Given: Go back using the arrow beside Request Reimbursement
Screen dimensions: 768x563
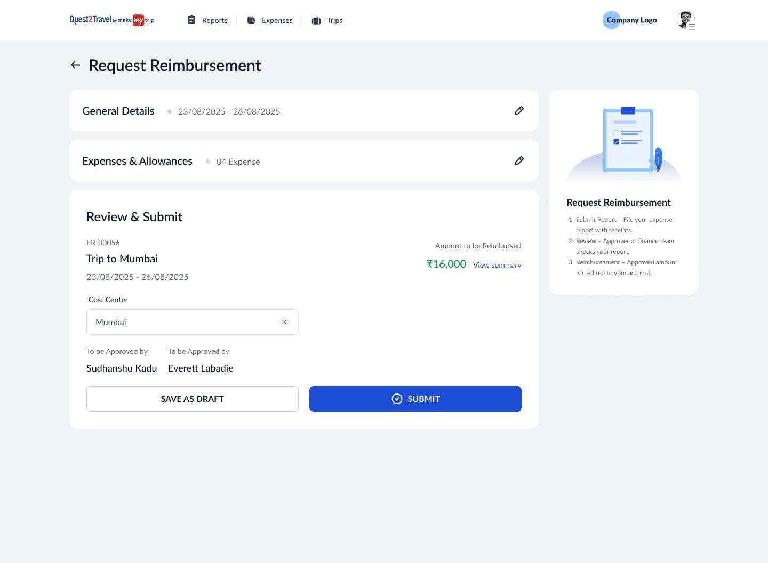Looking at the screenshot, I should (x=76, y=65).
